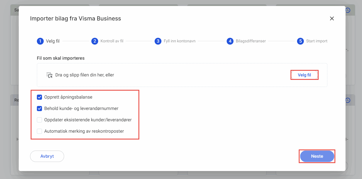Click the Start import step label
Viewport: 362px width, 179px height.
click(317, 41)
